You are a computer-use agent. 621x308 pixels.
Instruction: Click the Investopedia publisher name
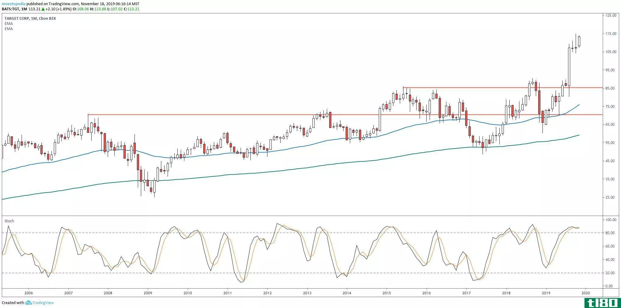[14, 4]
